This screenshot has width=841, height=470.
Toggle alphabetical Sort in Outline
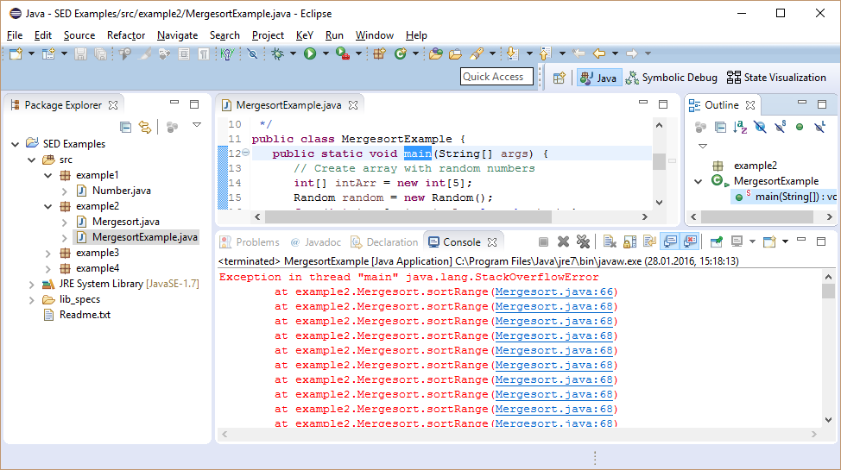740,127
